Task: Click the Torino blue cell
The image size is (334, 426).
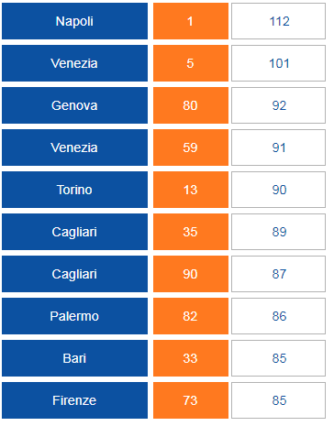Action: point(74,190)
